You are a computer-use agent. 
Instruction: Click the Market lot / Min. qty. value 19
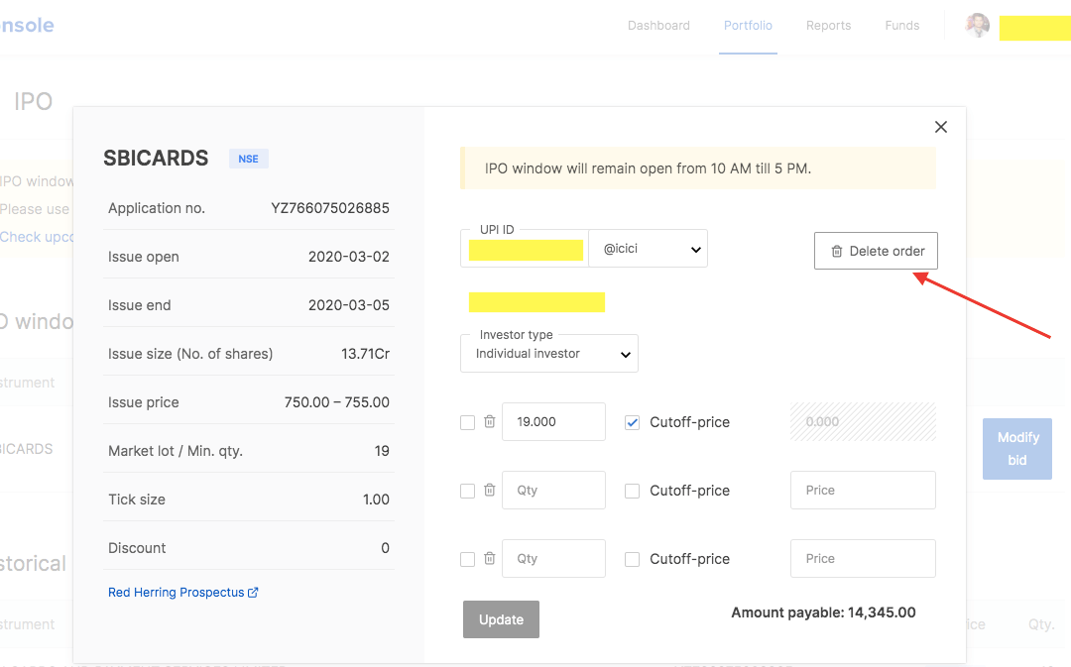point(382,451)
